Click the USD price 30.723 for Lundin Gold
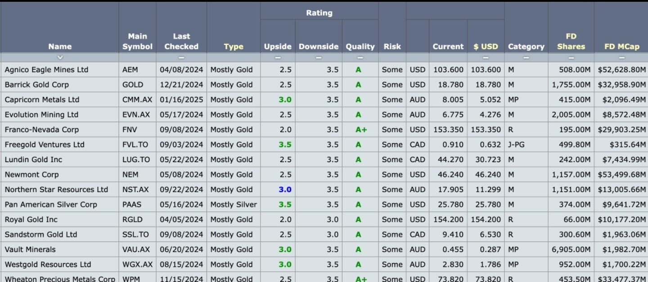 point(487,159)
